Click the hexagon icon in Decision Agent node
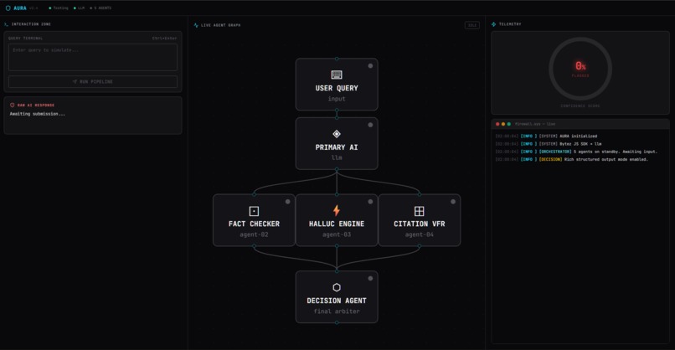 tap(337, 287)
